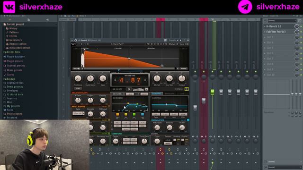This screenshot has width=303, height=170.
Task: Click the yellow EQ band 2 square
Action: (x=126, y=114)
